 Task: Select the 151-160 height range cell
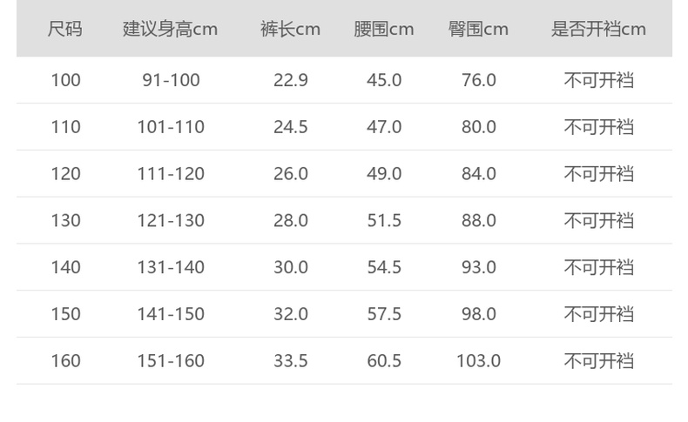[x=171, y=361]
